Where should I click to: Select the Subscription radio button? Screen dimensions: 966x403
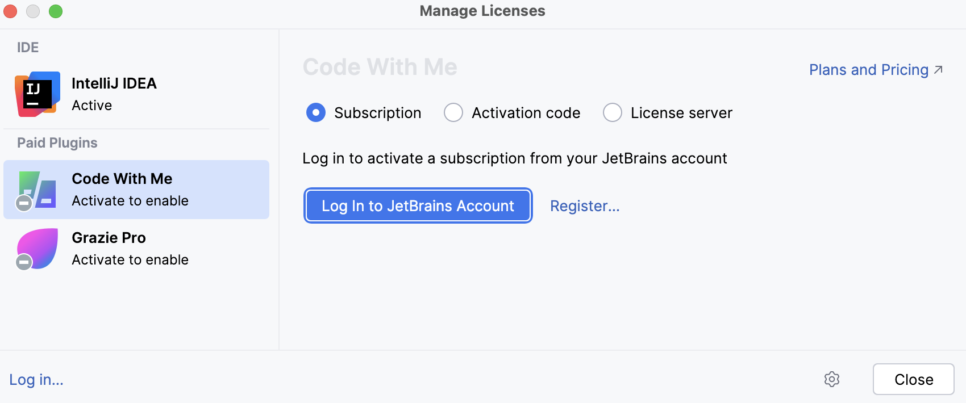(316, 112)
